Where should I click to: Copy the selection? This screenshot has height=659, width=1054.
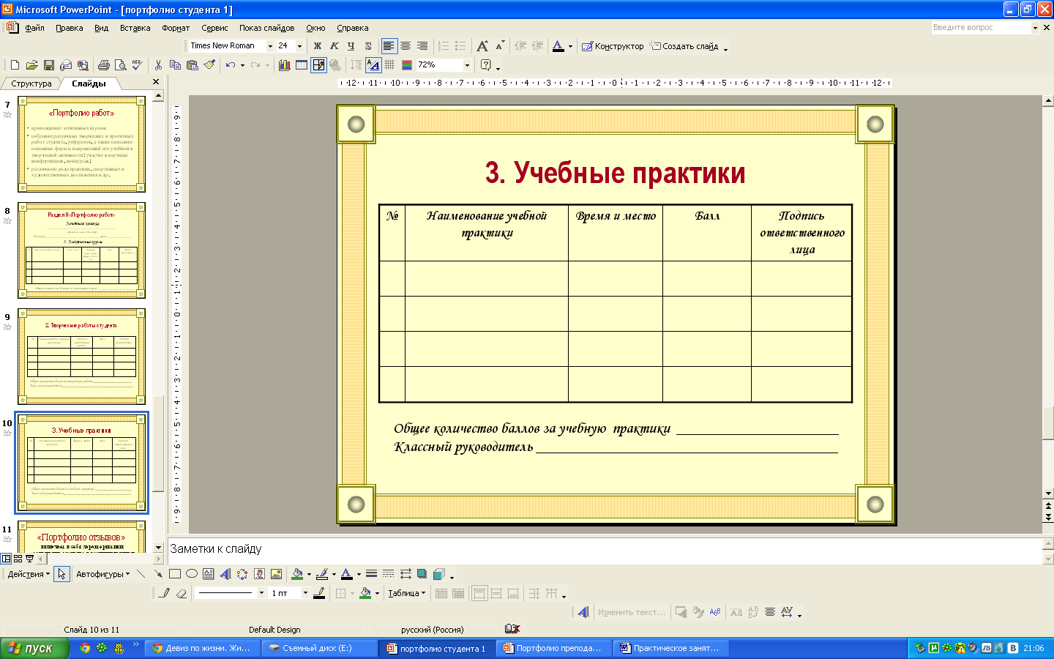[175, 65]
